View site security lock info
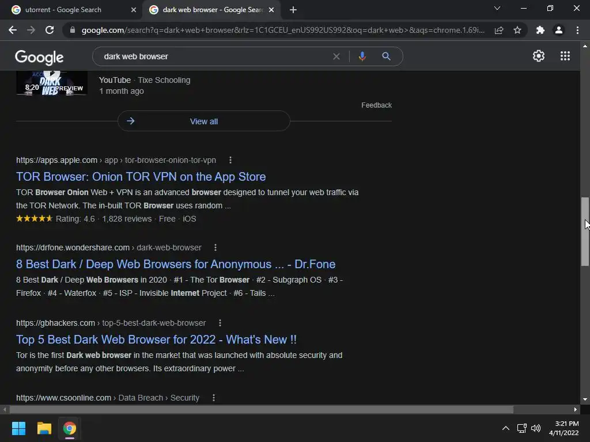Screen dimensions: 590x442 73,30
